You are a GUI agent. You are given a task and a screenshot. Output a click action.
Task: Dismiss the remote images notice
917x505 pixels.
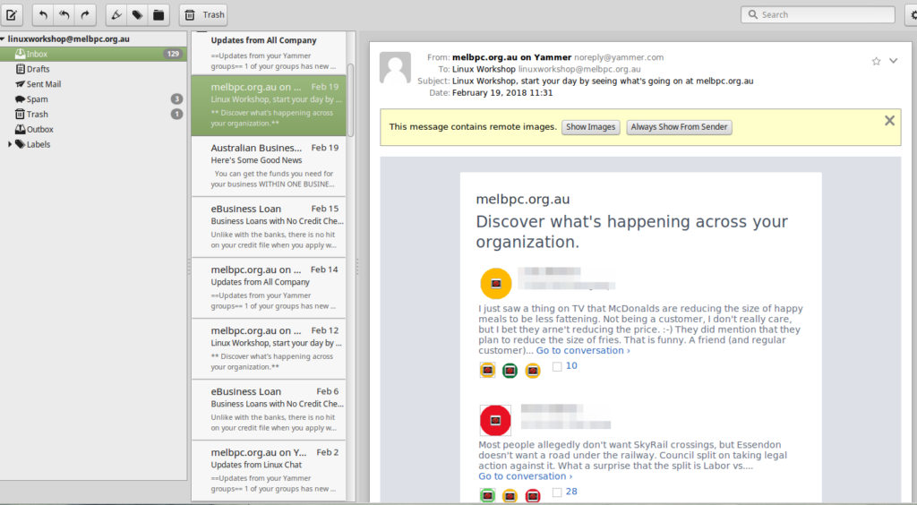point(889,120)
